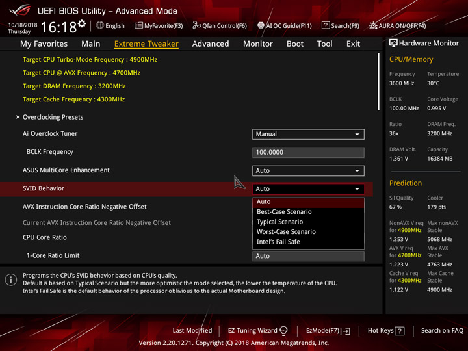The image size is (468, 351).
Task: Select the BCLK Frequency label
Action: [x=49, y=151]
